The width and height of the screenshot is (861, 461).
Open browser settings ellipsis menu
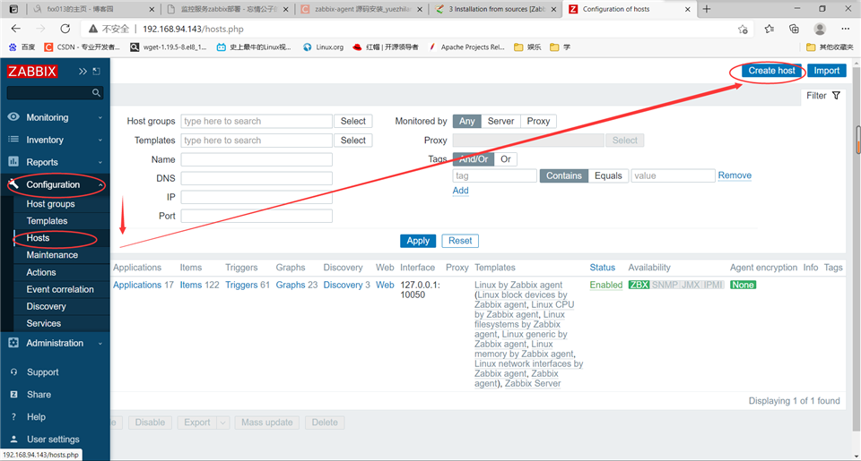tap(845, 29)
